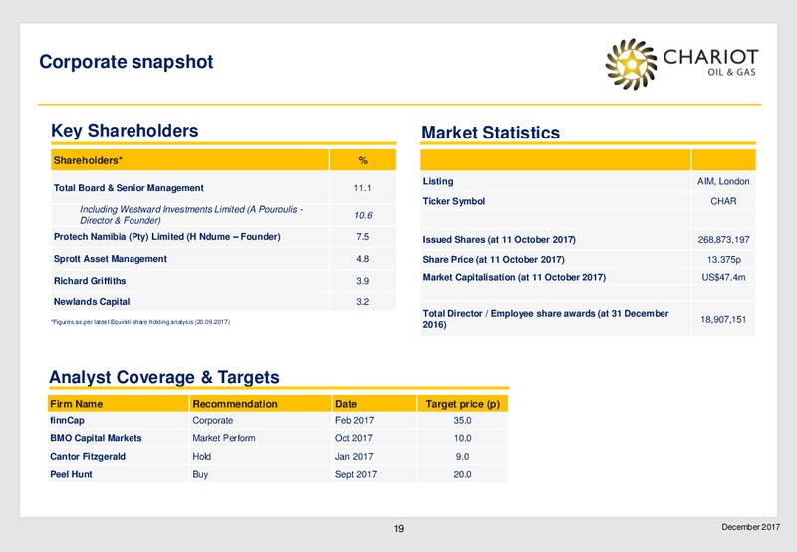
Task: Select the Issued Shares label
Action: (x=499, y=239)
